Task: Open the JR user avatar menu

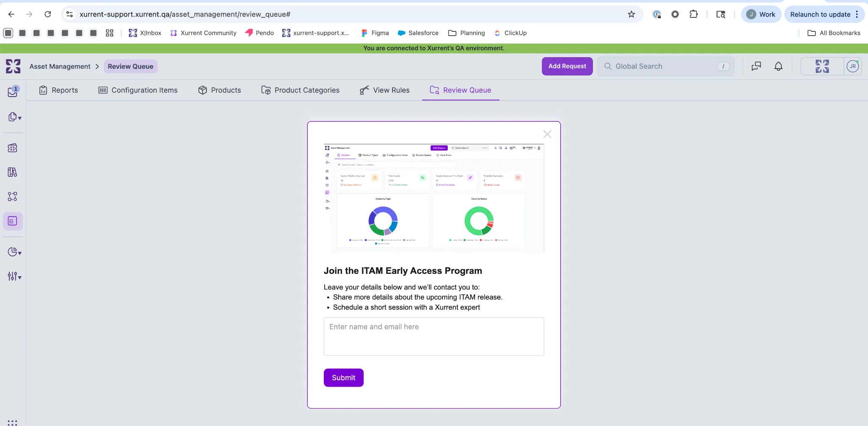Action: (853, 67)
